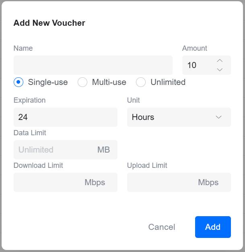Click the Expiration field containing 24
The image size is (245, 252).
point(65,117)
